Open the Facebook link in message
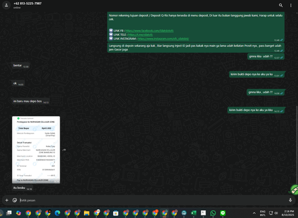 coord(150,30)
